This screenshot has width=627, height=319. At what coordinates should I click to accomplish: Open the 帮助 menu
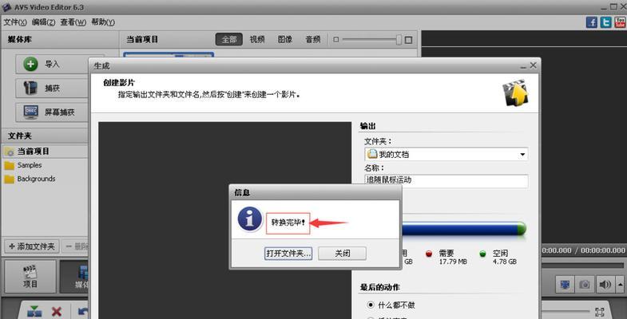pyautogui.click(x=103, y=22)
